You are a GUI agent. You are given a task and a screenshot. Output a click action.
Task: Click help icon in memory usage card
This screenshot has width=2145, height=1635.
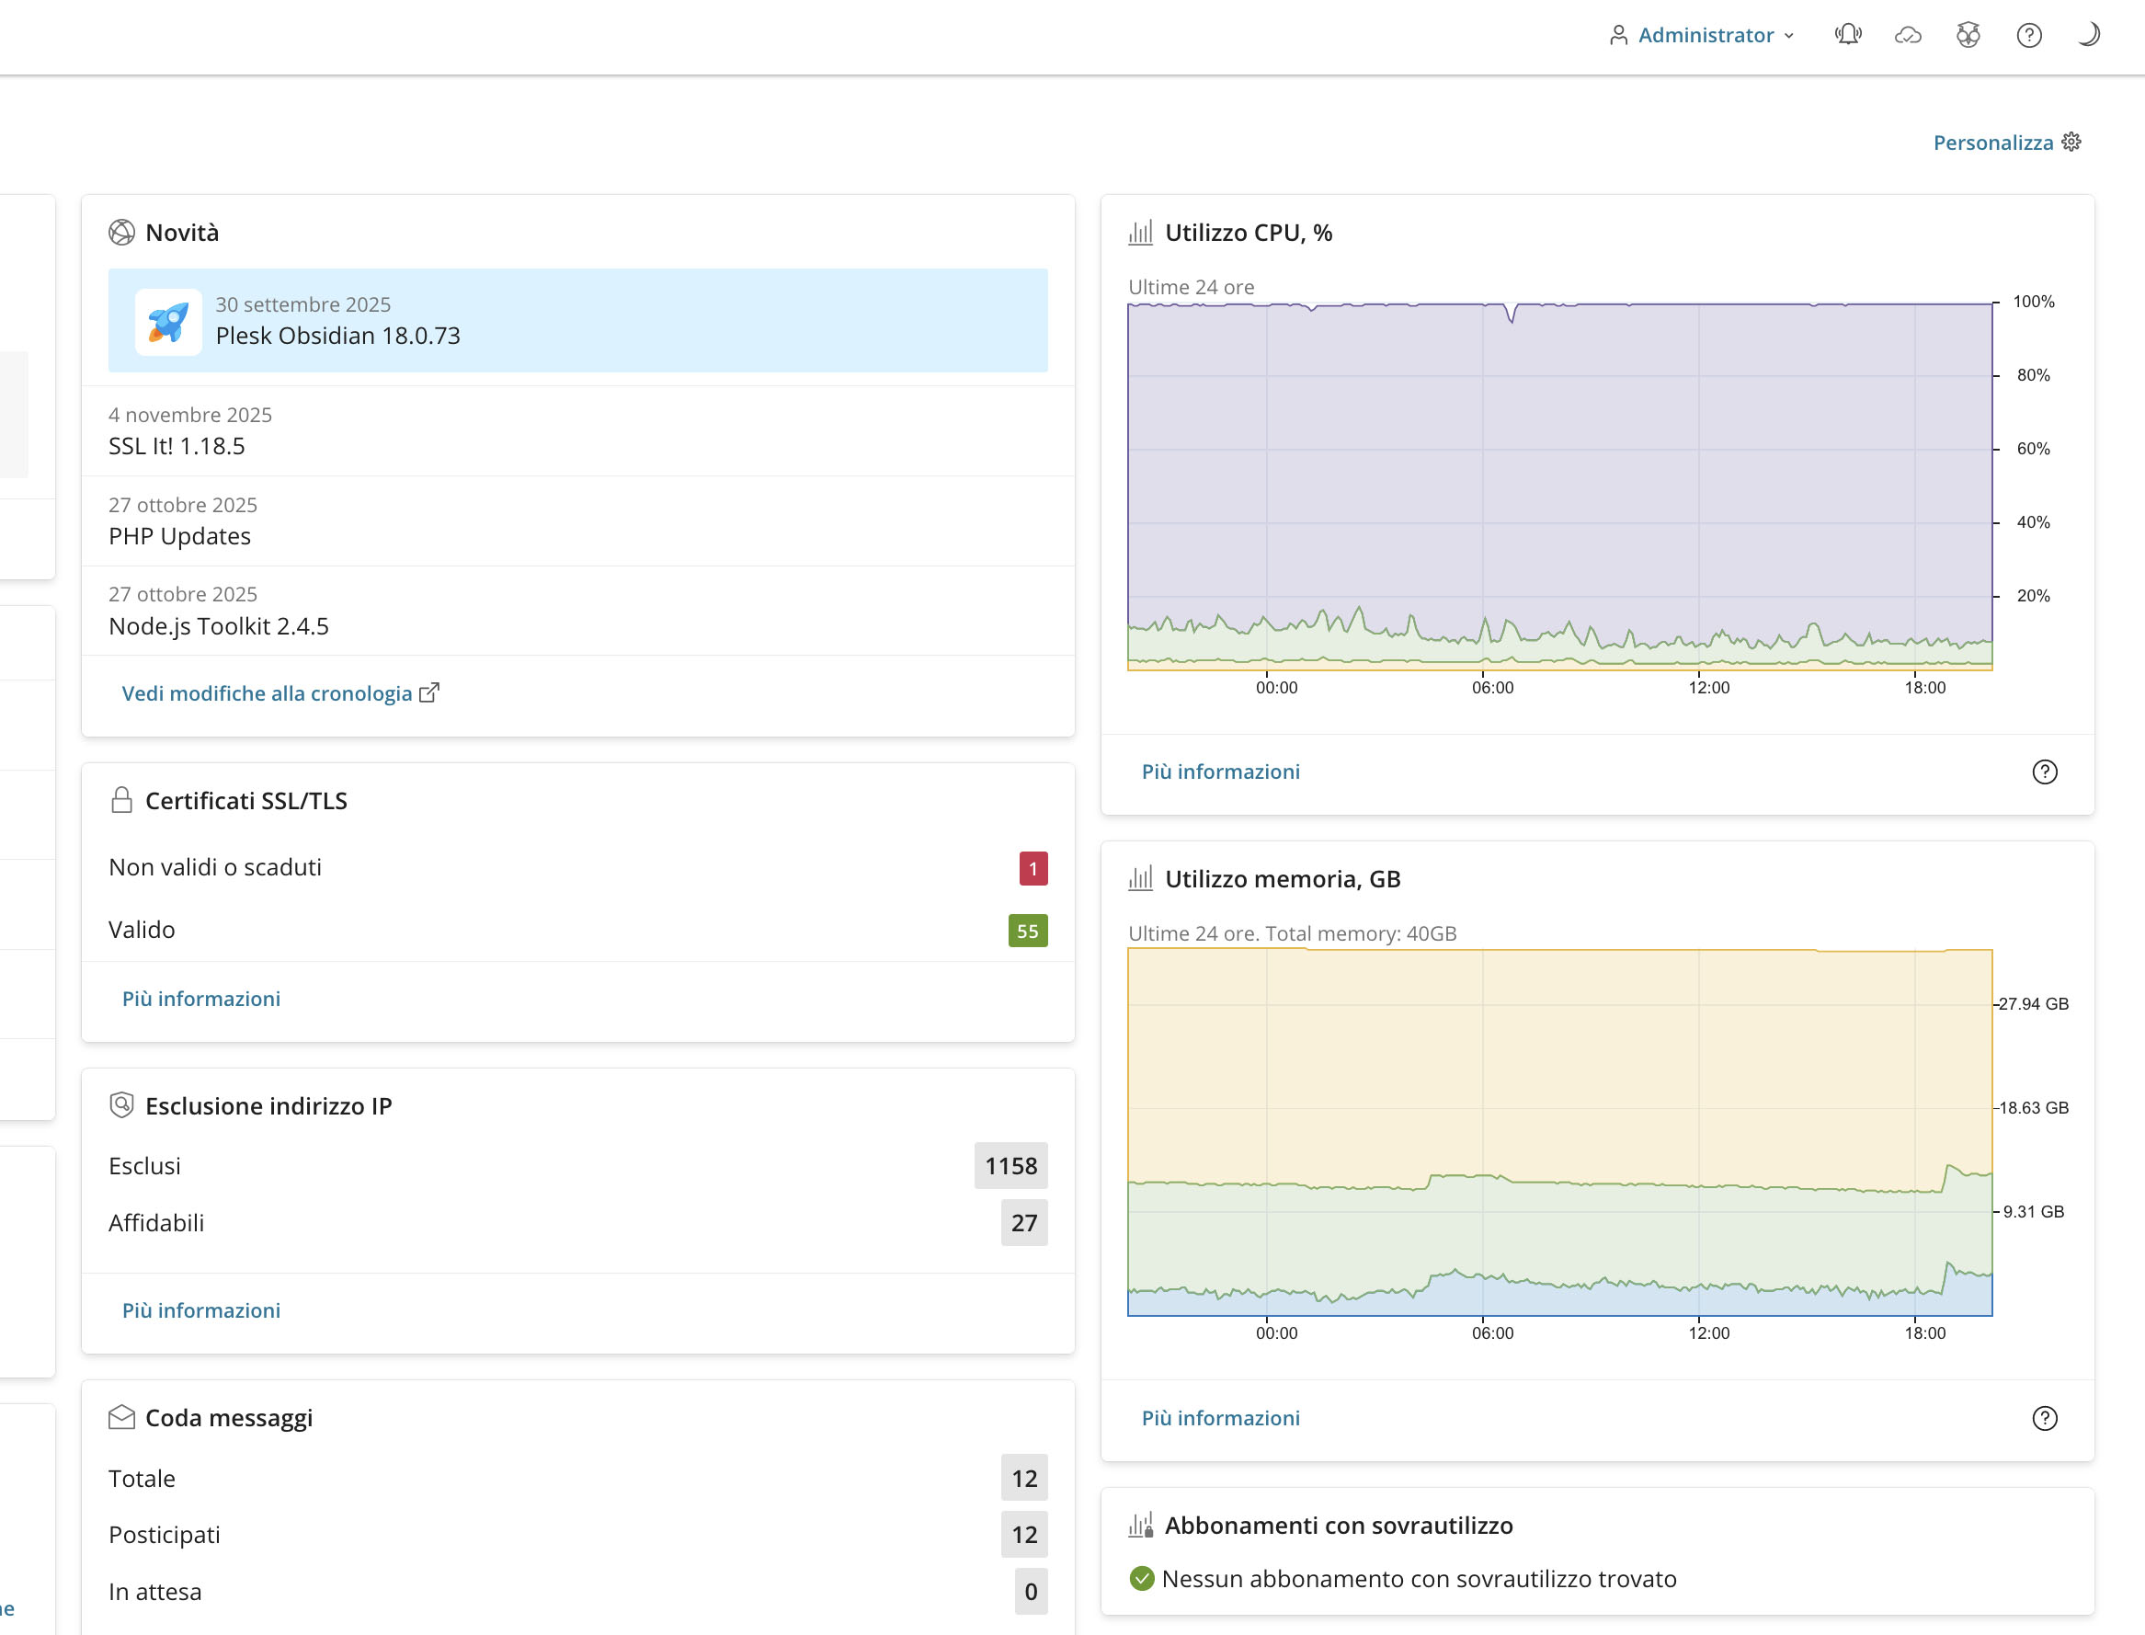pyautogui.click(x=2044, y=1418)
